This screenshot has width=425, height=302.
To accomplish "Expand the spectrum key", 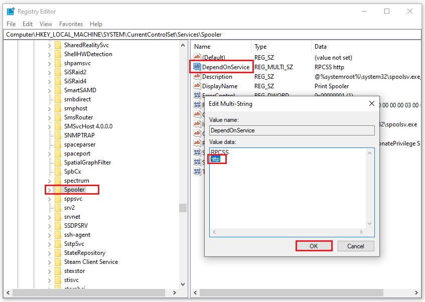I will click(49, 181).
